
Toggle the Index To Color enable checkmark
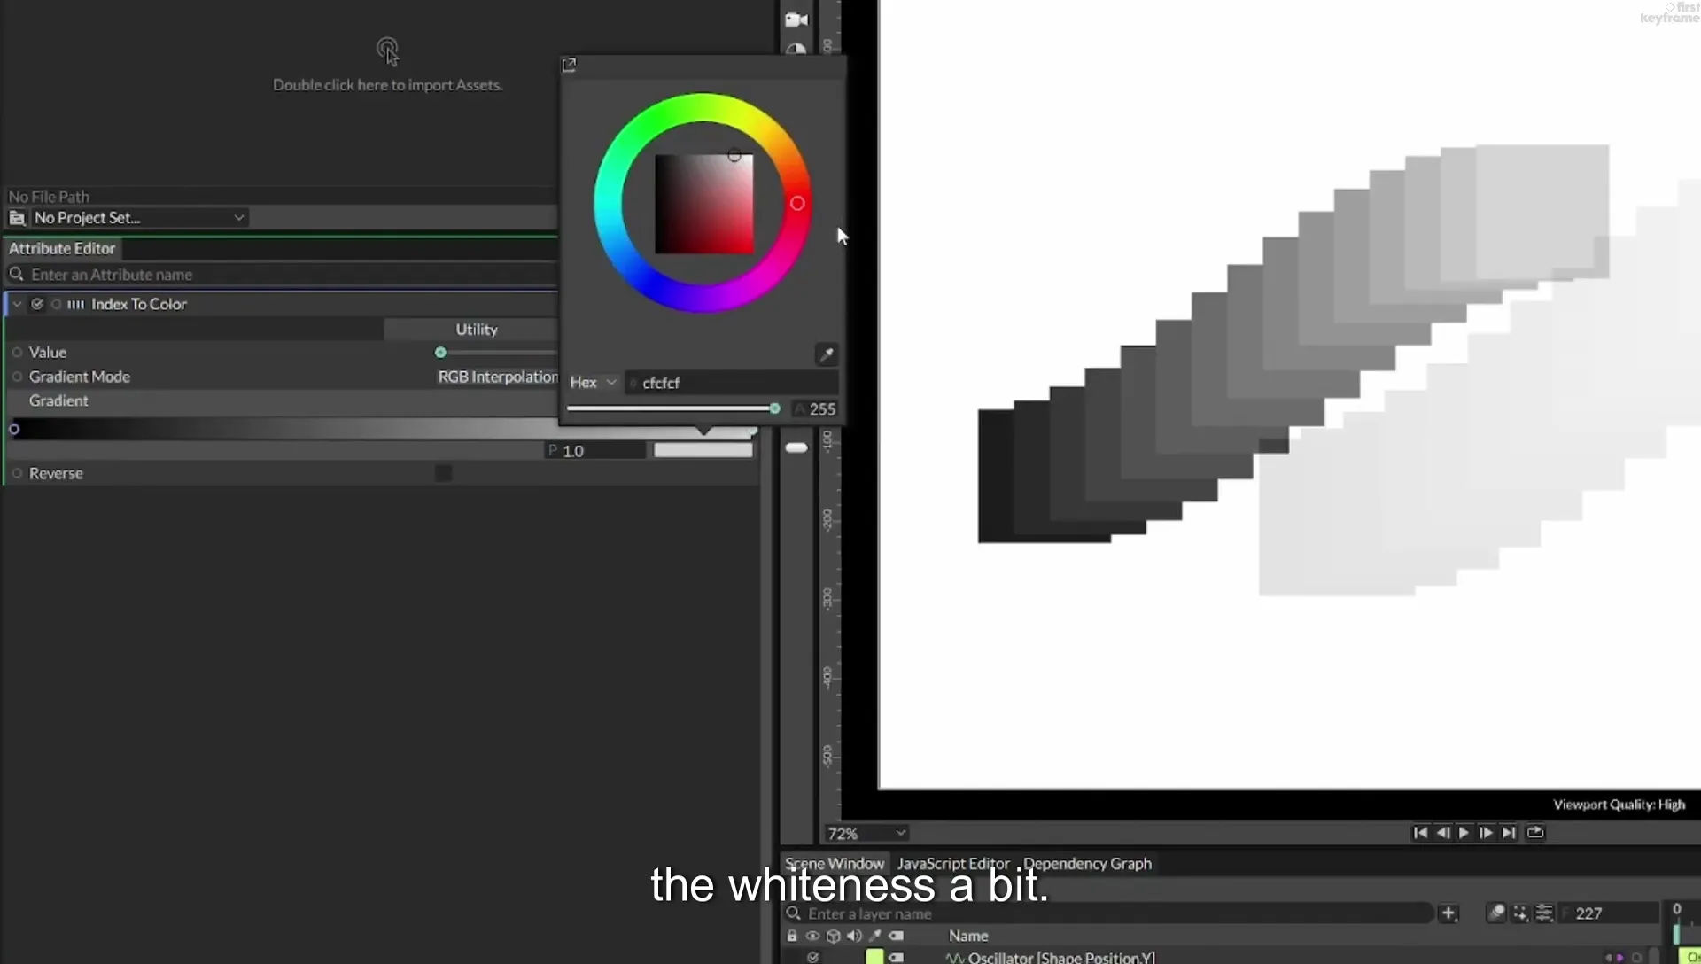tap(37, 304)
